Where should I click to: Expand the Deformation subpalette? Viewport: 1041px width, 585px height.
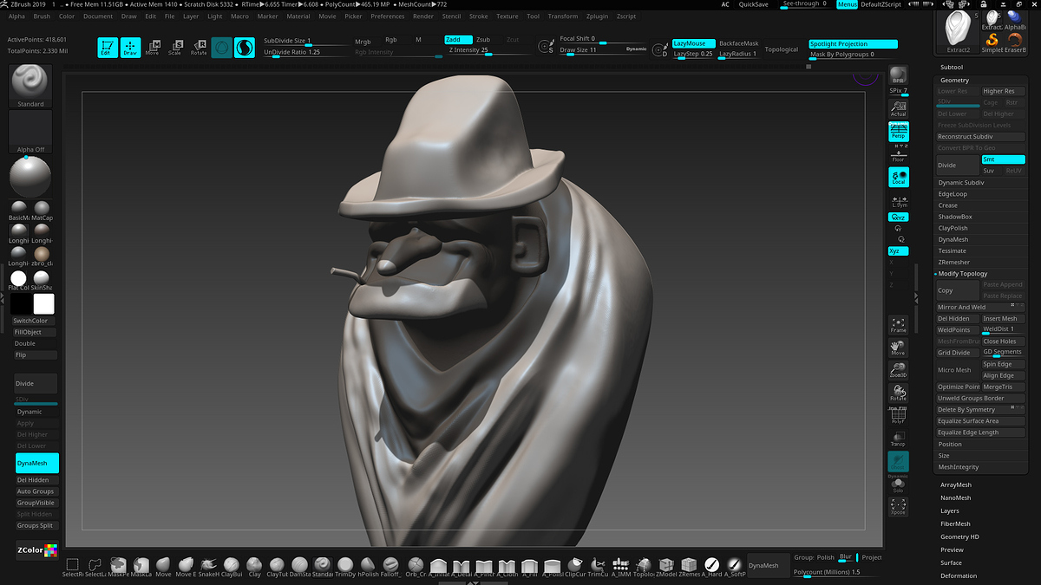[959, 576]
